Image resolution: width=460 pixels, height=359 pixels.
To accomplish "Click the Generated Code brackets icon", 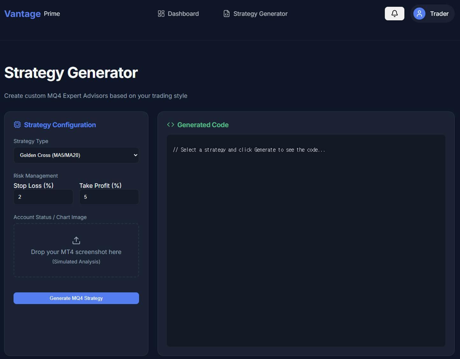I will click(x=171, y=125).
